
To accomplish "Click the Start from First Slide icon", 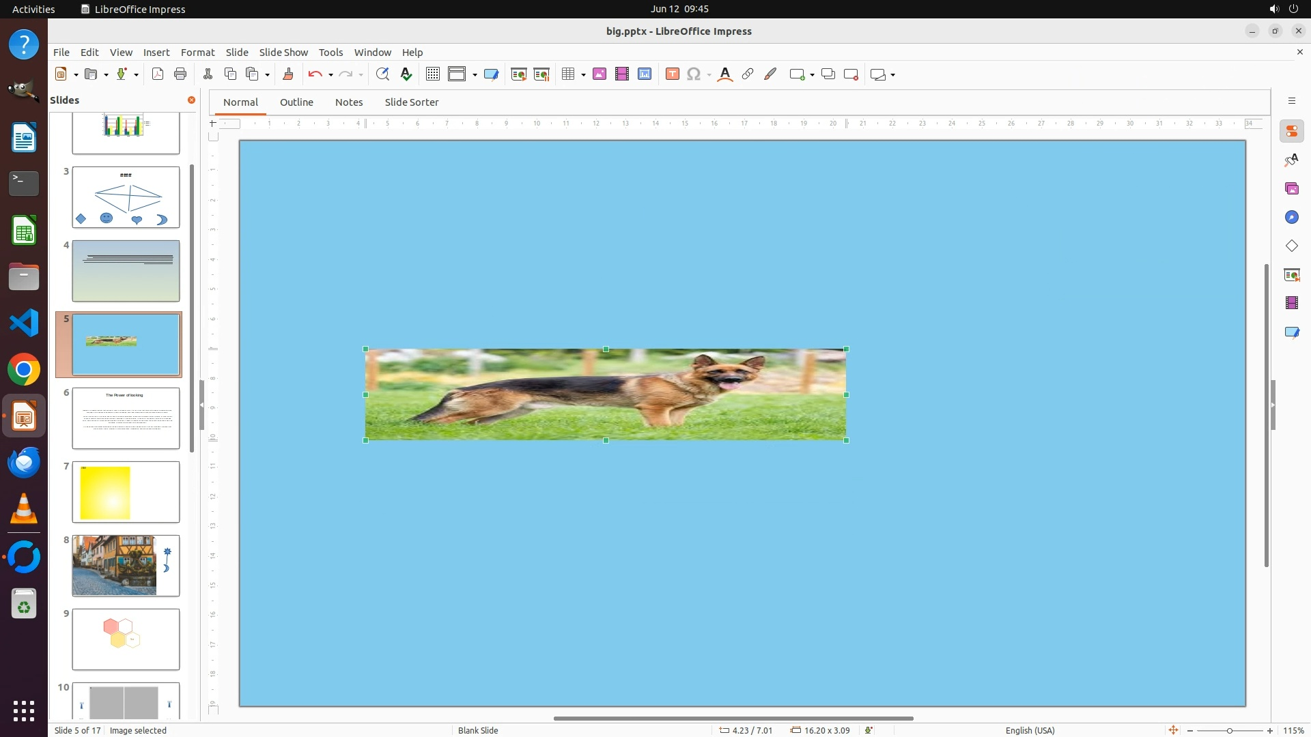I will click(518, 74).
